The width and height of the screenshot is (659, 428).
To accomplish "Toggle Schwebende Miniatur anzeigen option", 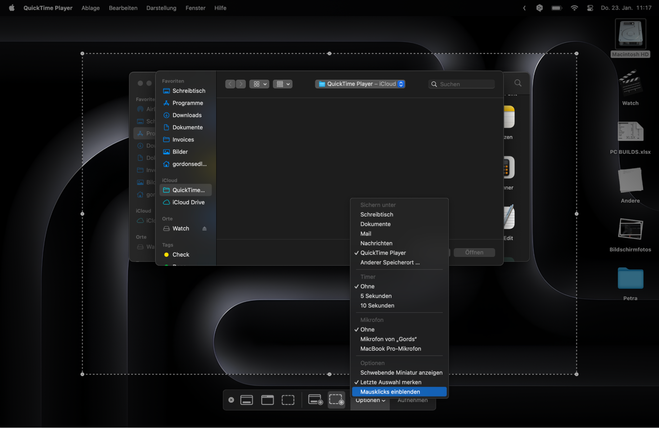I will click(x=399, y=373).
